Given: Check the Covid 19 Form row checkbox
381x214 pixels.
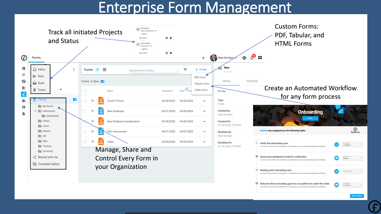Looking at the screenshot, I should (x=85, y=101).
